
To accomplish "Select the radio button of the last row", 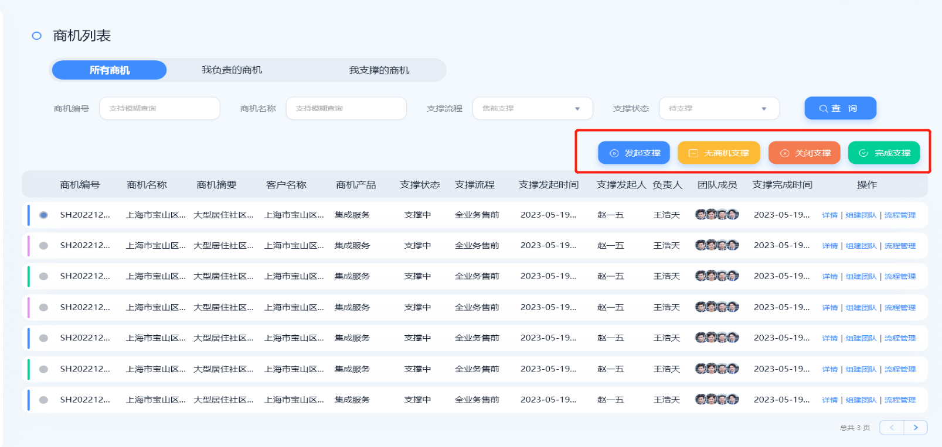I will (43, 400).
